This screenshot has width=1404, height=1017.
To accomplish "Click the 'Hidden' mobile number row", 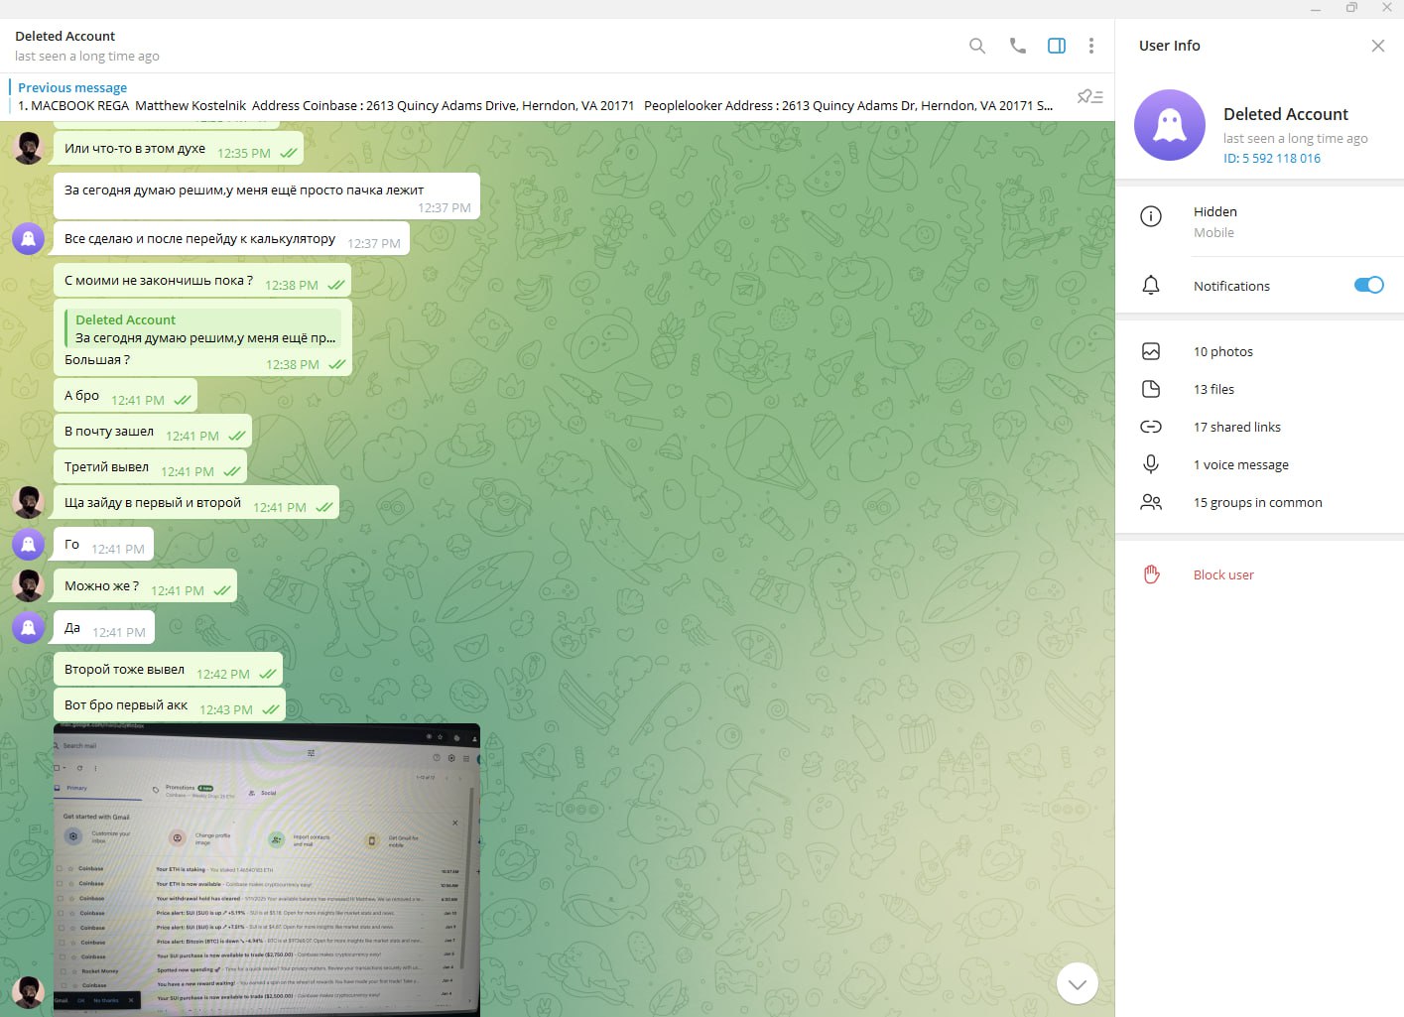I will [1260, 221].
